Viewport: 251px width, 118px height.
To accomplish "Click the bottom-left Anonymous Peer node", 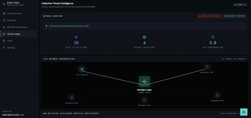I will tap(72, 97).
